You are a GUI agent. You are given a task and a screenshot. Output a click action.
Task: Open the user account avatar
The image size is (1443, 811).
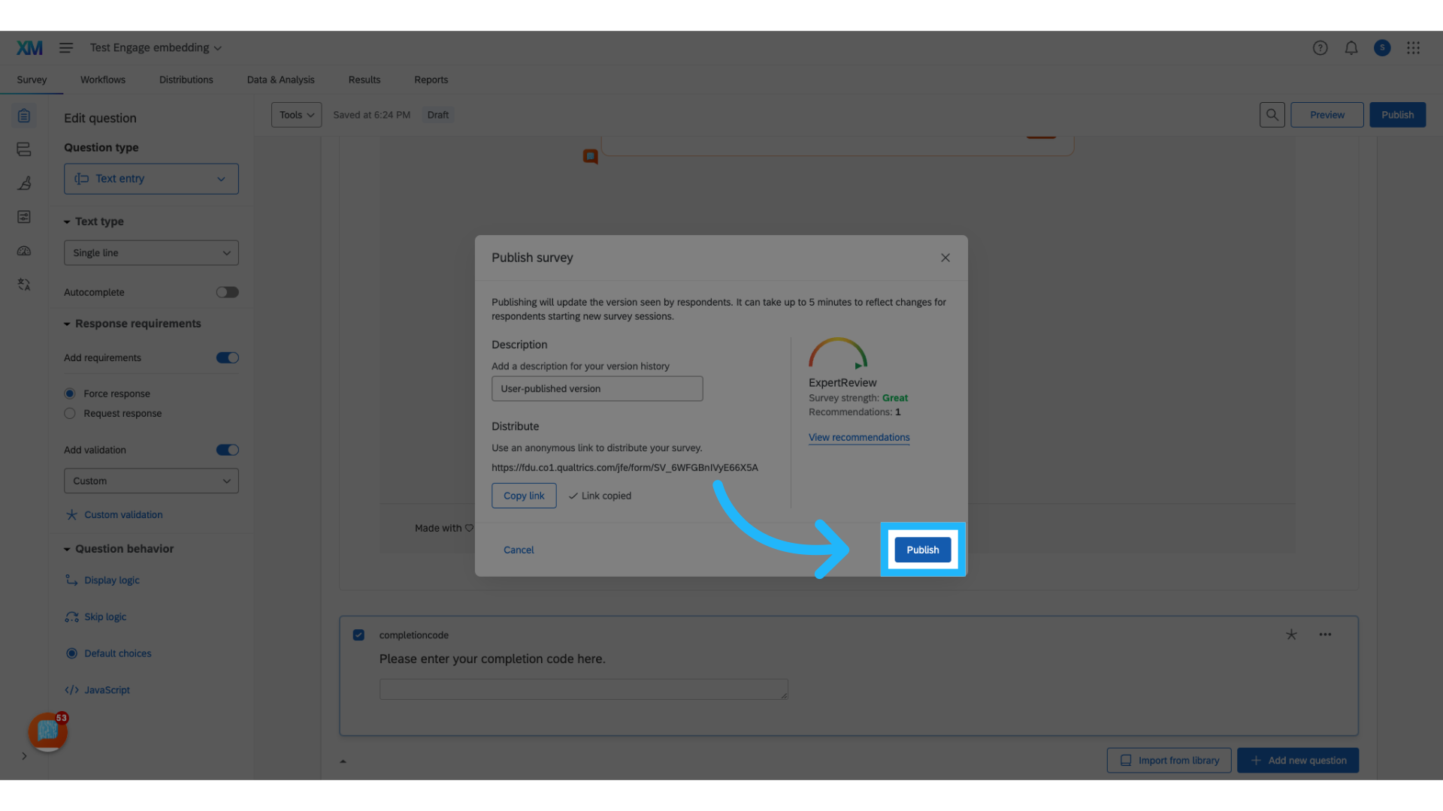click(1382, 48)
